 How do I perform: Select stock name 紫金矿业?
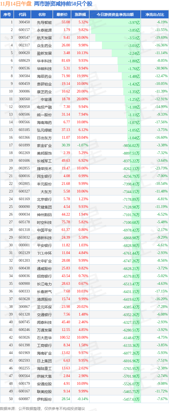[44, 145]
